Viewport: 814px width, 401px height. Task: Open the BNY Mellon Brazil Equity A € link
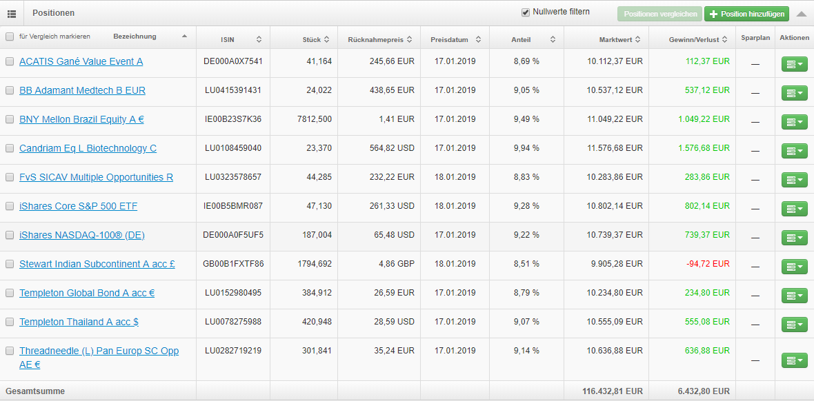[81, 119]
